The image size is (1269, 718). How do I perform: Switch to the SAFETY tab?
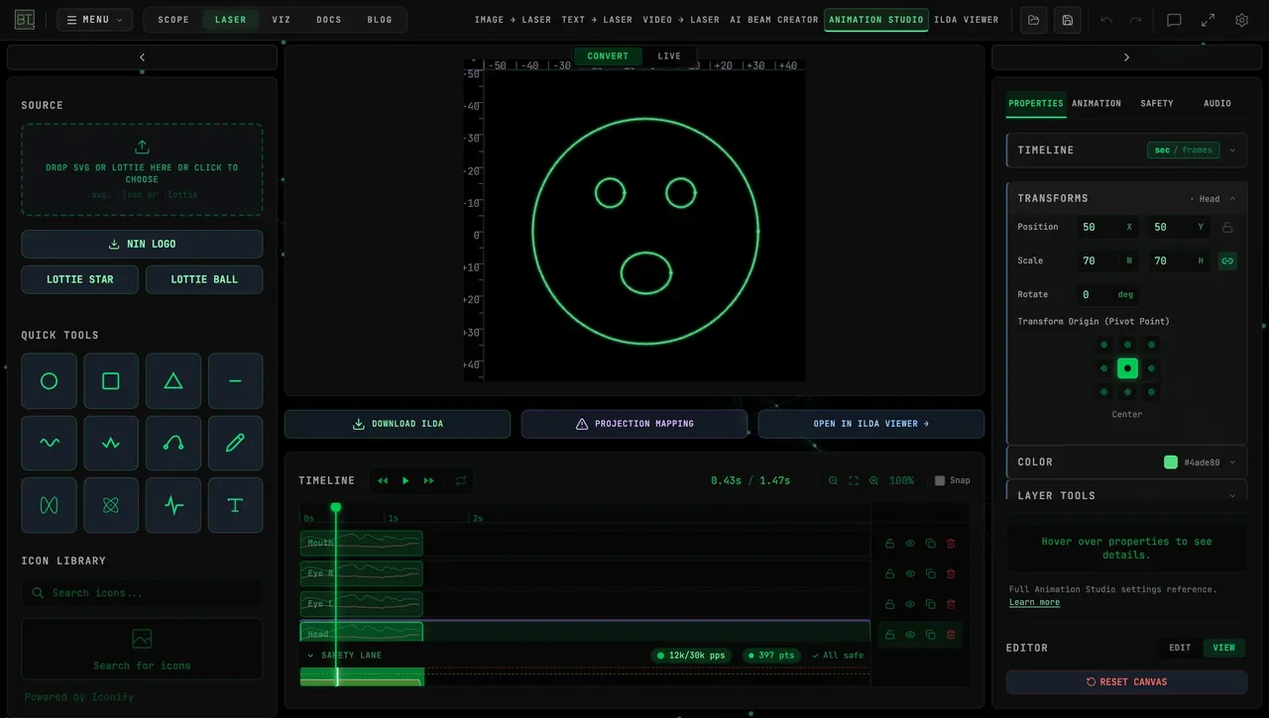(x=1157, y=103)
